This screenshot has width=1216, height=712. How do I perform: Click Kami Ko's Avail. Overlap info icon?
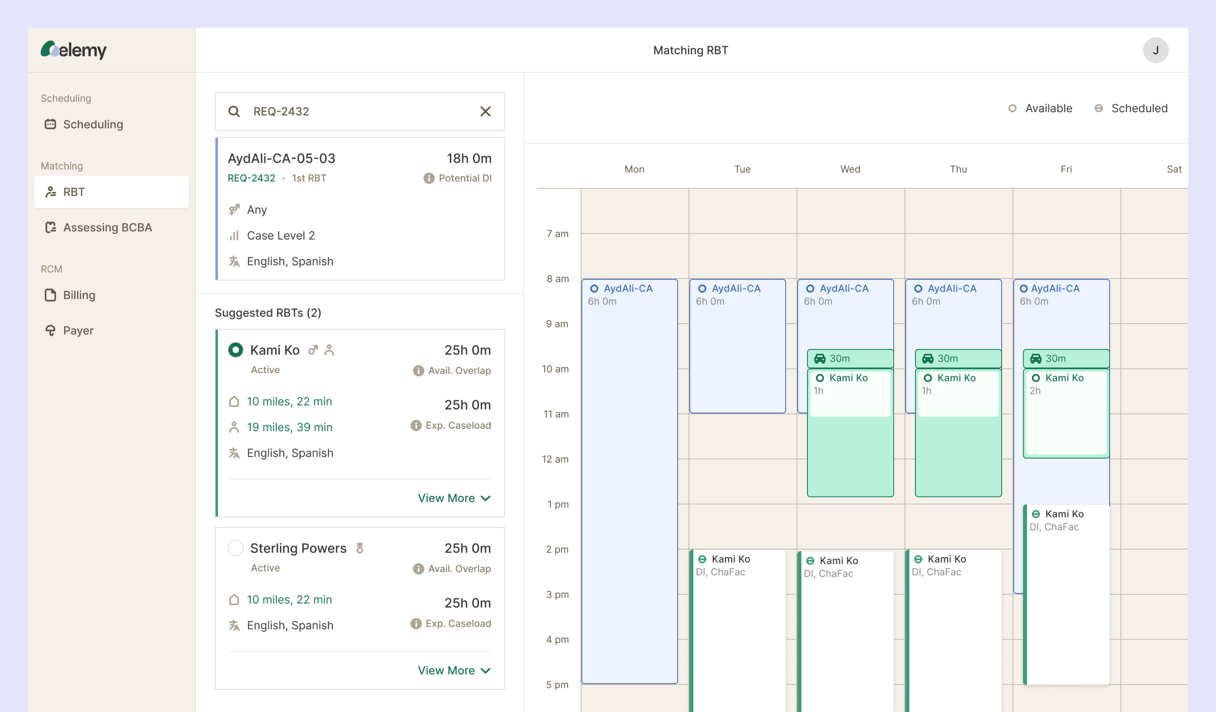click(x=418, y=370)
